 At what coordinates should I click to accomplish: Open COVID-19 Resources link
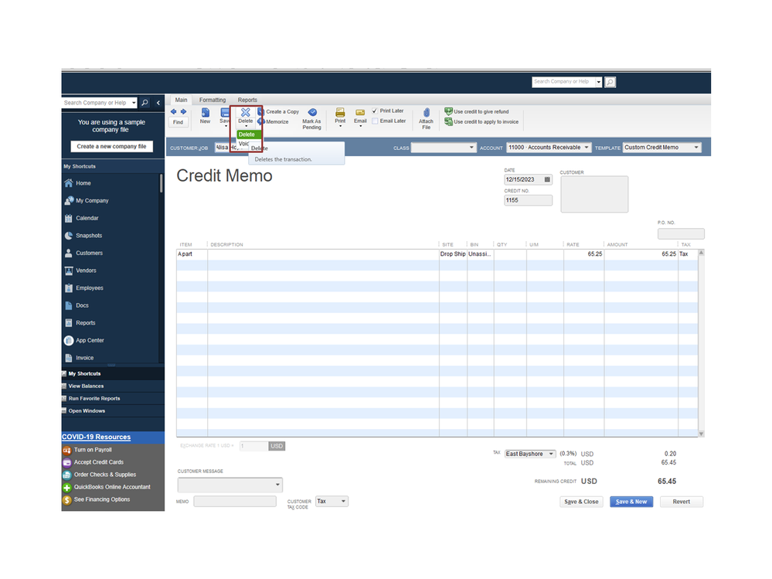96,438
